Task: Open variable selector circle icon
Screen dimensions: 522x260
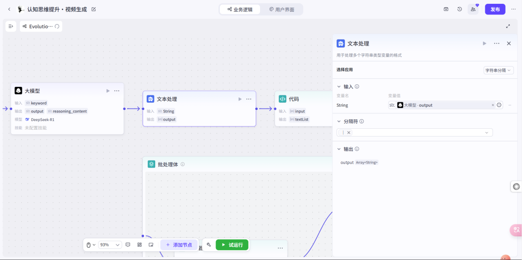Action: tap(499, 105)
